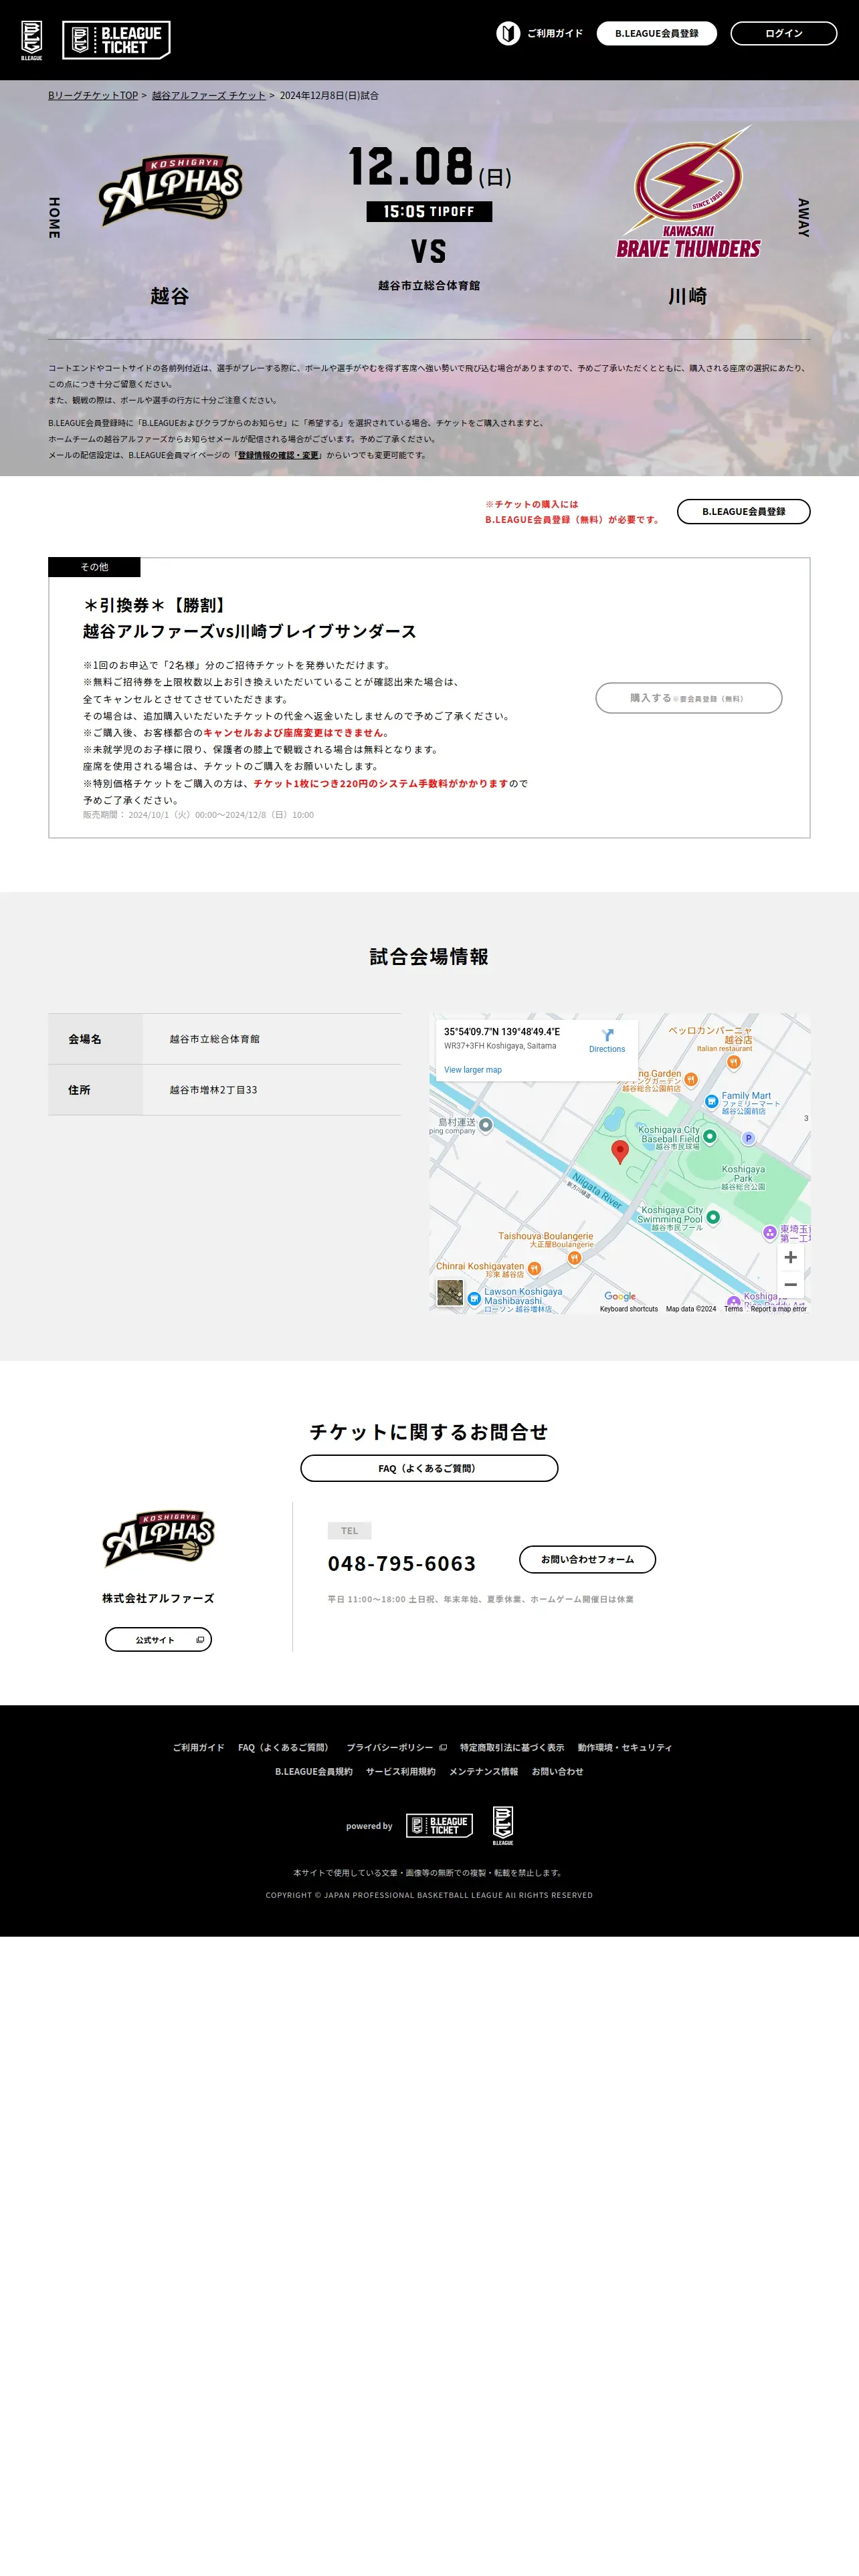Click the Family Mart marker on the map

711,1102
